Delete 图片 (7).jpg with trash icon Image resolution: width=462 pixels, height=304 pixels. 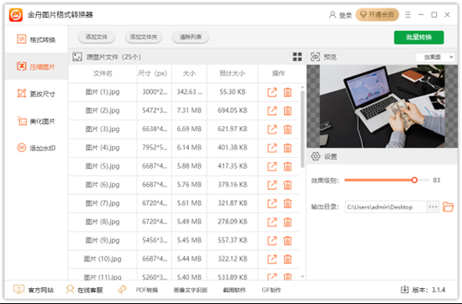point(287,203)
